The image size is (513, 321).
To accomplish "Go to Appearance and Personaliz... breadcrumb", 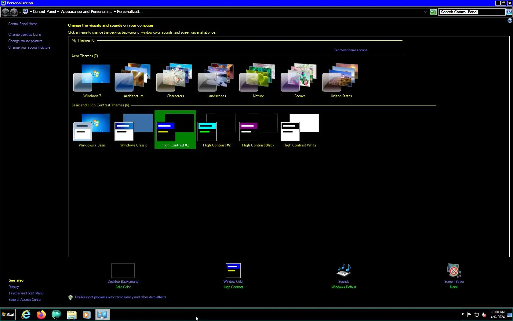I will 86,12.
